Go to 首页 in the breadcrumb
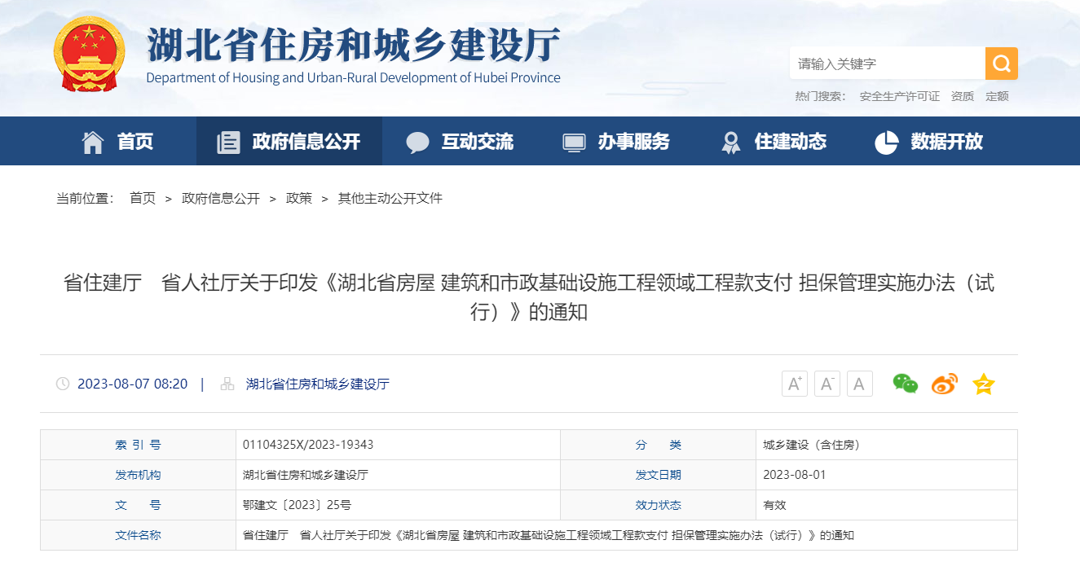1080x562 pixels. pos(143,198)
